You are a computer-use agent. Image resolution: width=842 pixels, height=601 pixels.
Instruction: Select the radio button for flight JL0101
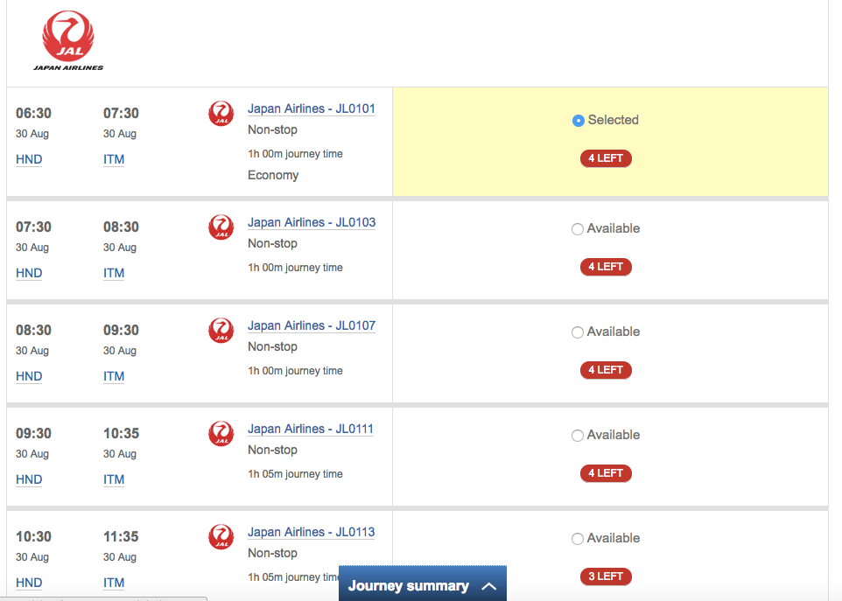click(x=578, y=121)
